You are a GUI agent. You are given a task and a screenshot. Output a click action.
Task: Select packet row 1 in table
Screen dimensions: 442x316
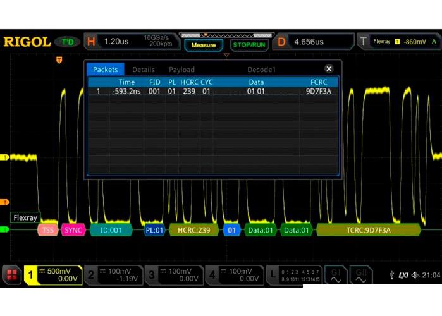(212, 91)
